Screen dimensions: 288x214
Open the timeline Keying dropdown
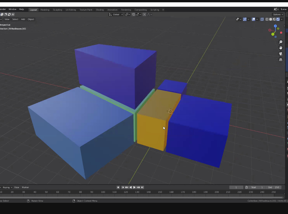(x=7, y=187)
